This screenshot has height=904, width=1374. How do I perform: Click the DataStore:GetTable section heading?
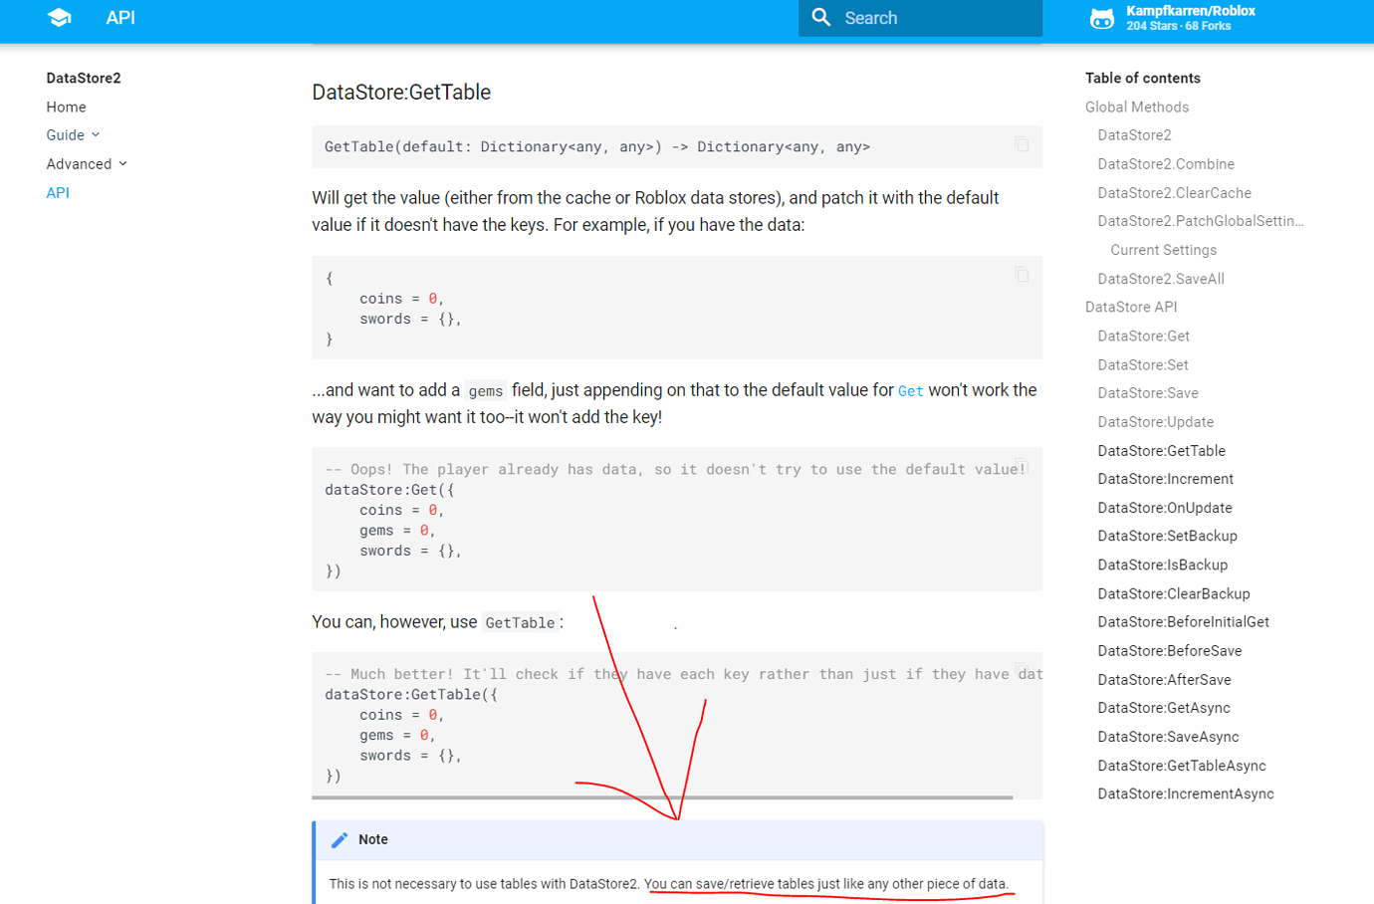(x=401, y=93)
